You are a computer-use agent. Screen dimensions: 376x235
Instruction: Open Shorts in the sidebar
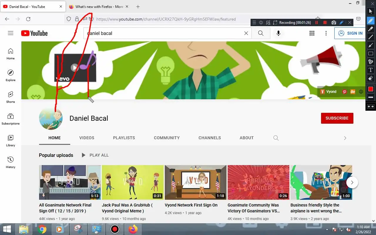click(x=11, y=97)
